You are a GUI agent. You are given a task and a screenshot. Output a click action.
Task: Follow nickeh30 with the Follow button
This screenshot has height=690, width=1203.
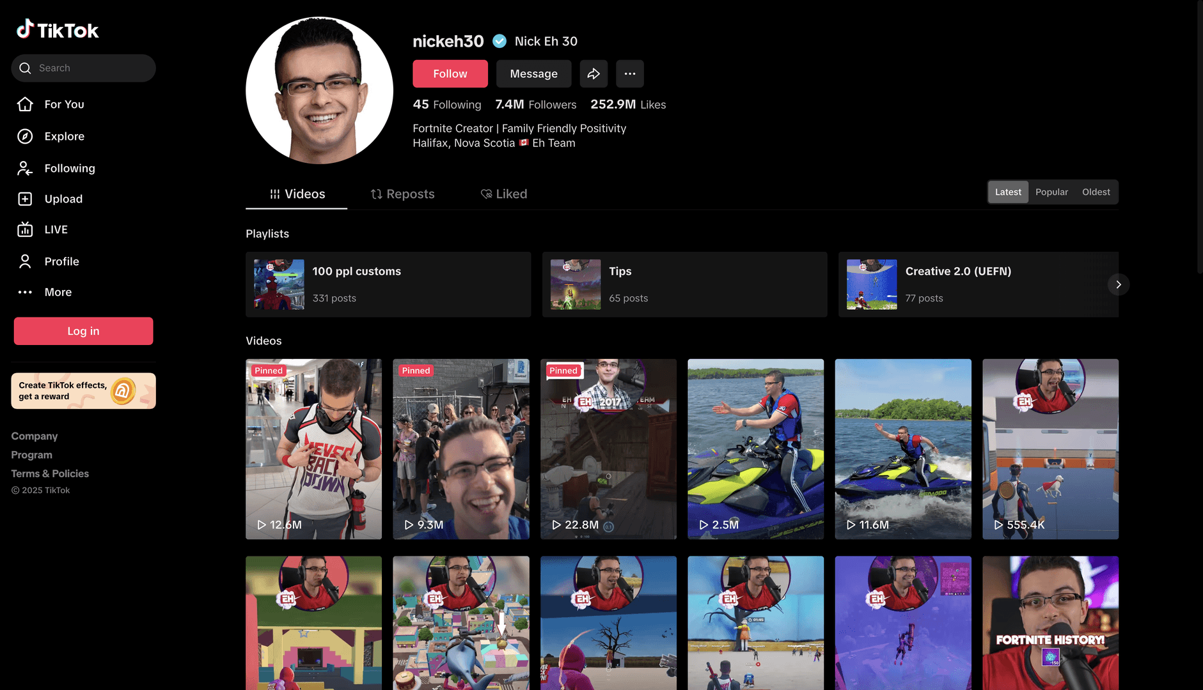pyautogui.click(x=450, y=73)
